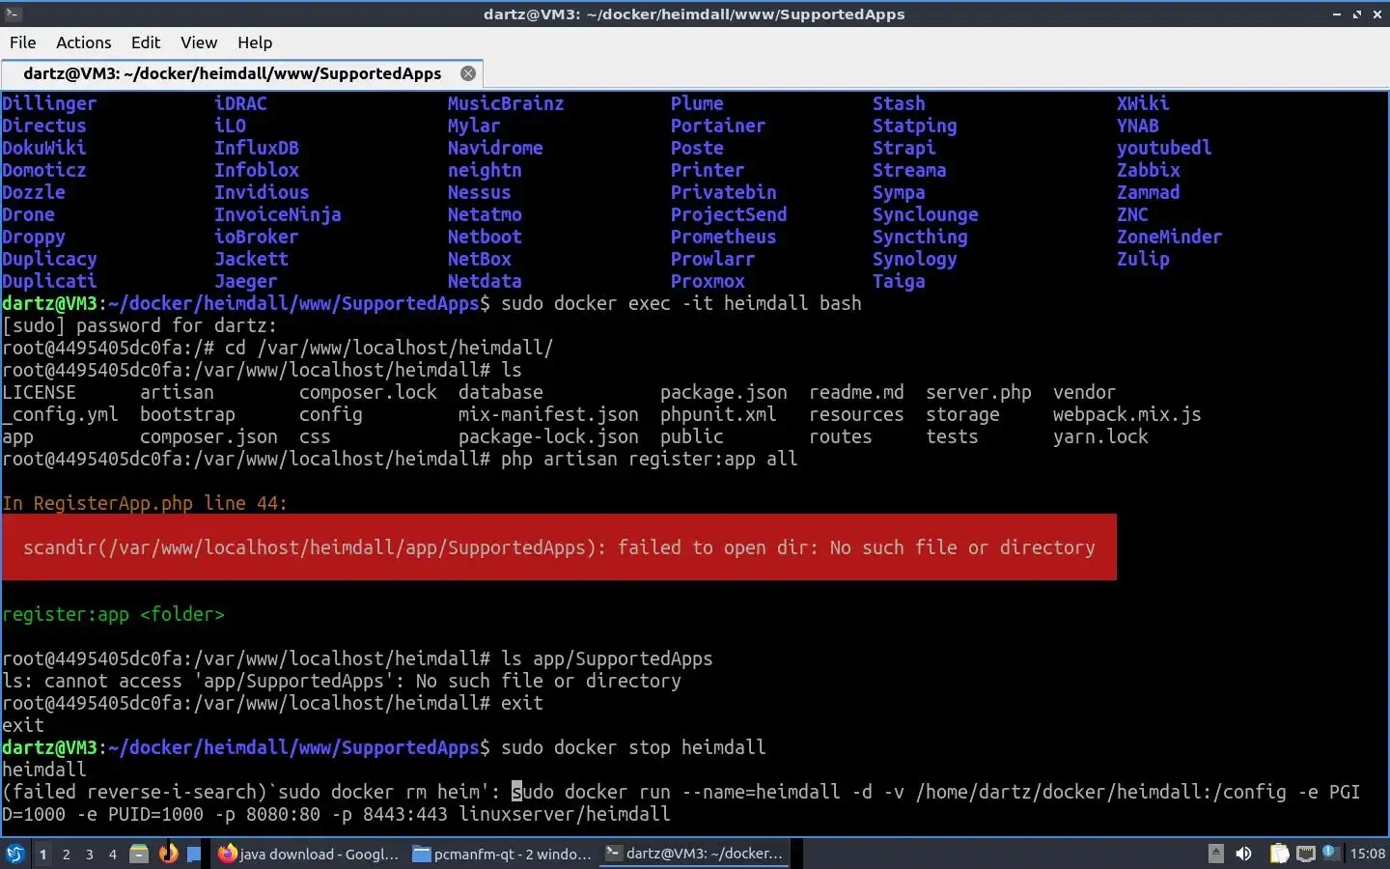Open the Lubuntu application menu launcher
Screen dimensions: 1390x869
pyautogui.click(x=14, y=854)
